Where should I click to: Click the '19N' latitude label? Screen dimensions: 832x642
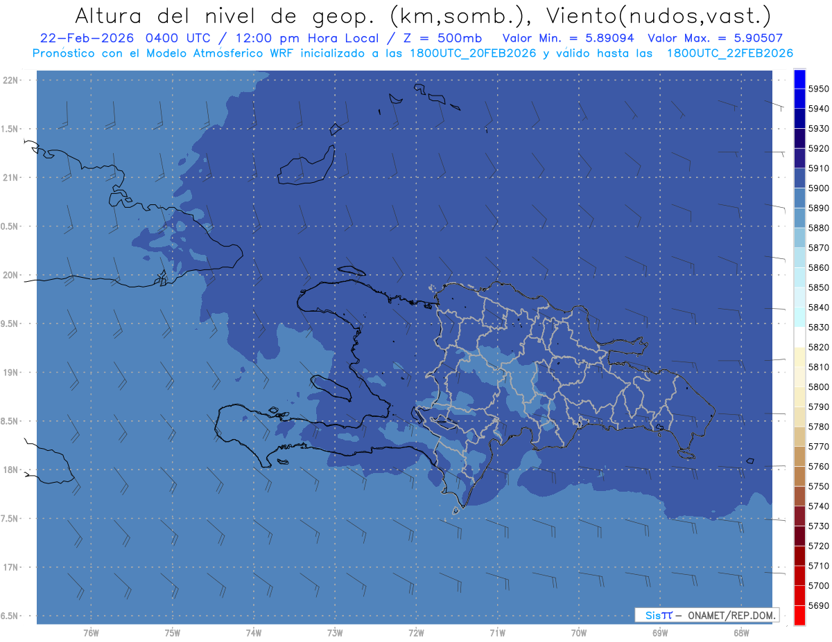tap(10, 373)
